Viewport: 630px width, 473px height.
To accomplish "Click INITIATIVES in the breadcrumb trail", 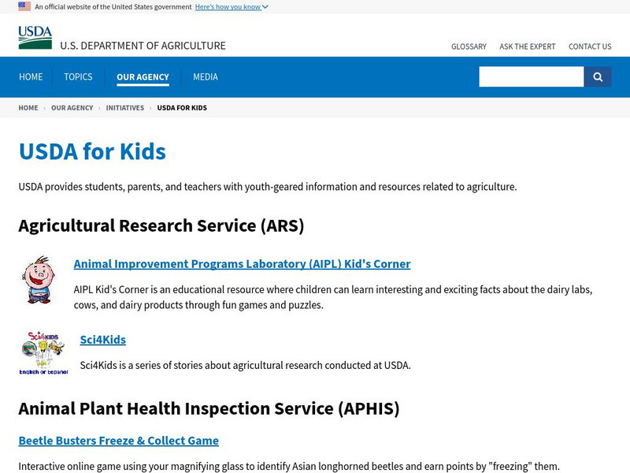I will (125, 108).
